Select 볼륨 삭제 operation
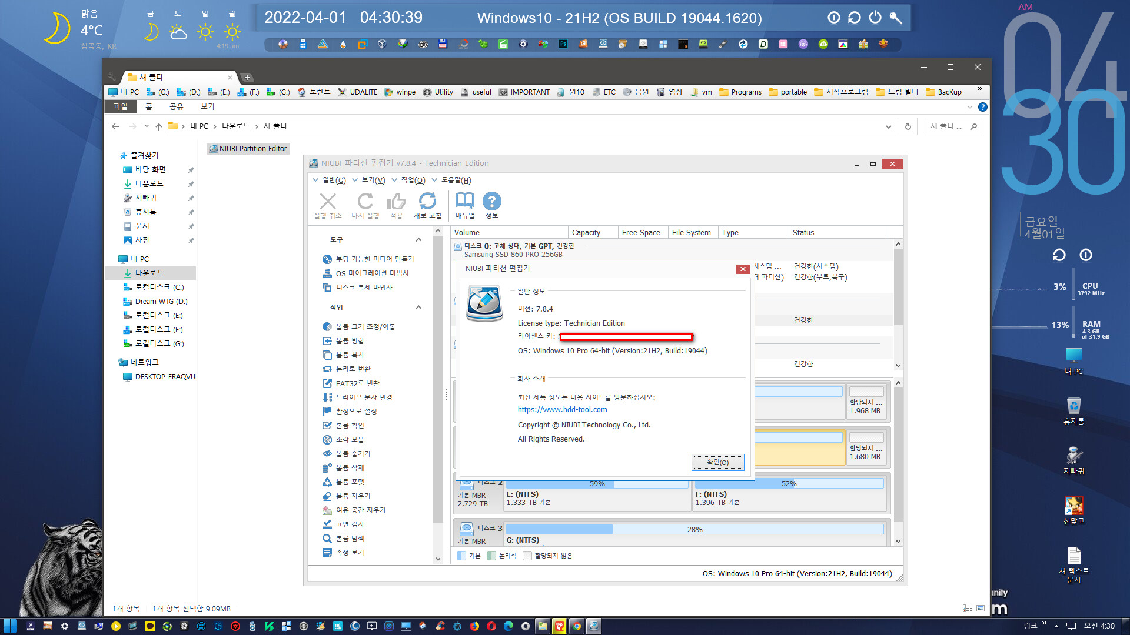This screenshot has height=635, width=1130. point(343,468)
